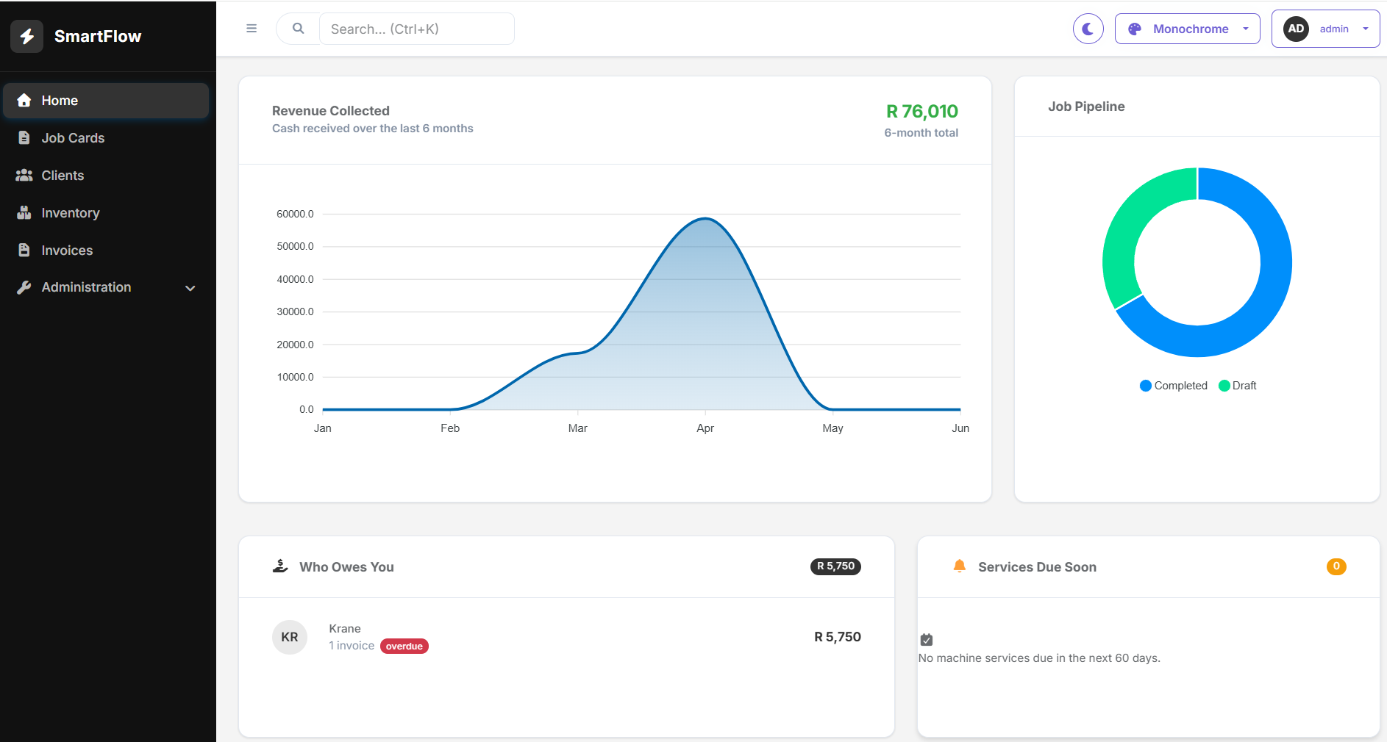The height and width of the screenshot is (742, 1387).
Task: Click the search input field
Action: (x=417, y=29)
